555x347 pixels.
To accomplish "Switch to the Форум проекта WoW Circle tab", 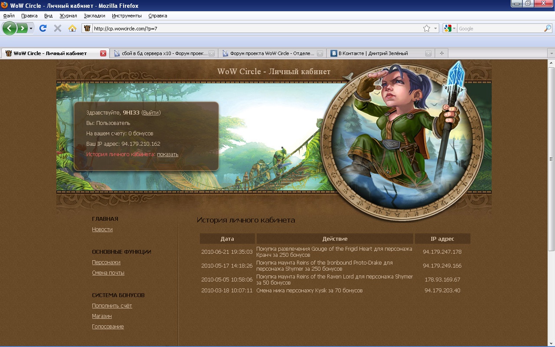I will pyautogui.click(x=271, y=53).
